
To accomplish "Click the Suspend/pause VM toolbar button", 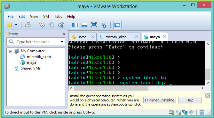I will (9, 25).
